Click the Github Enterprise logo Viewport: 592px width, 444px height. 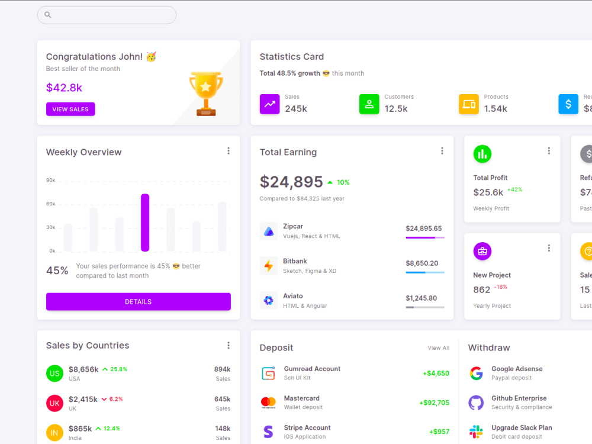coord(476,403)
